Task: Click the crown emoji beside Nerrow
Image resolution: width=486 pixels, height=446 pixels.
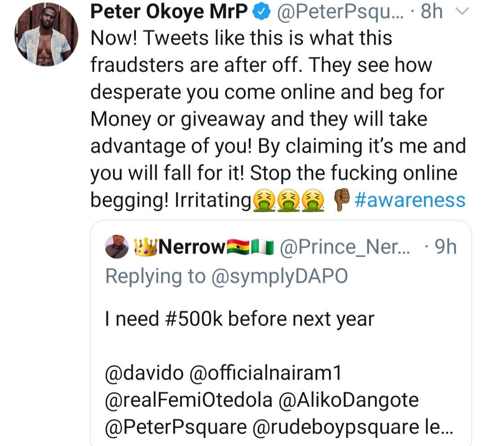Action: pyautogui.click(x=145, y=247)
